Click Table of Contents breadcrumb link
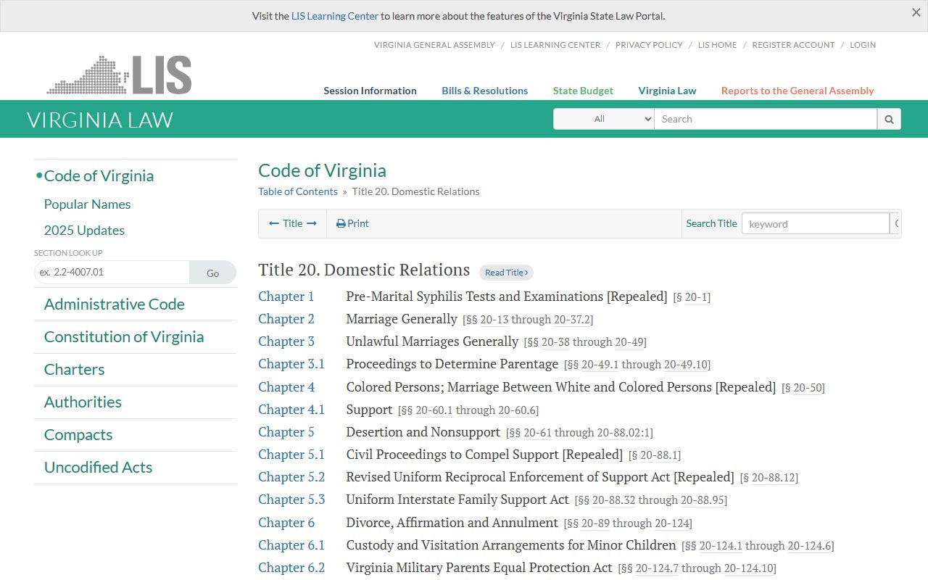Viewport: 928px width, 580px height. (298, 191)
